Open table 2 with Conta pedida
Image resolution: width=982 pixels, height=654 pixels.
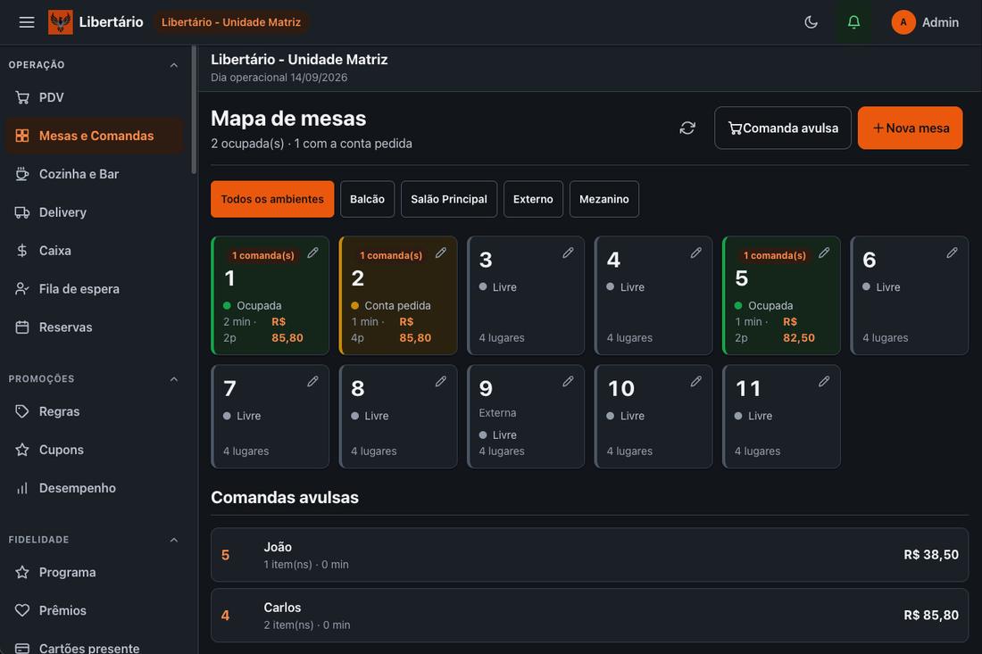(x=398, y=295)
